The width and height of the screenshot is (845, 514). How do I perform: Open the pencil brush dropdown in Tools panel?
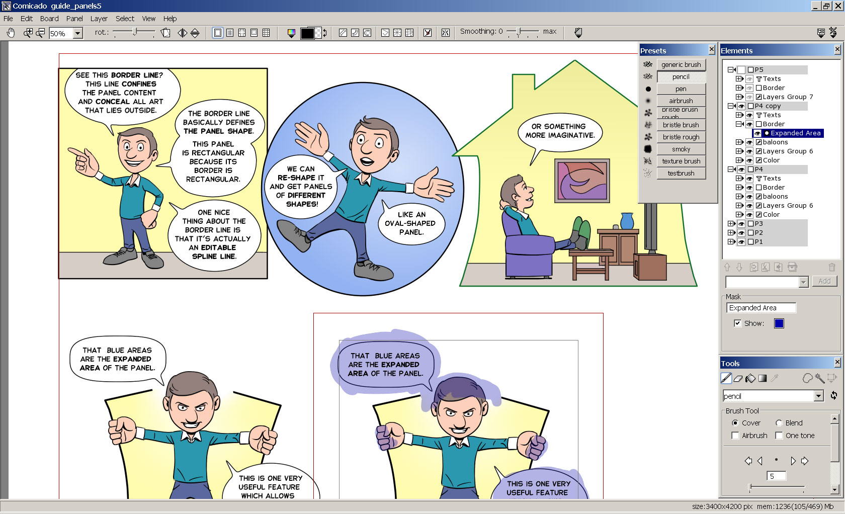point(818,396)
